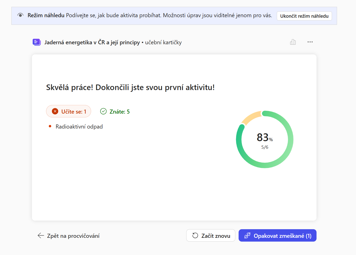
Task: Click the dumbbell icon on repeat button
Action: (x=247, y=236)
